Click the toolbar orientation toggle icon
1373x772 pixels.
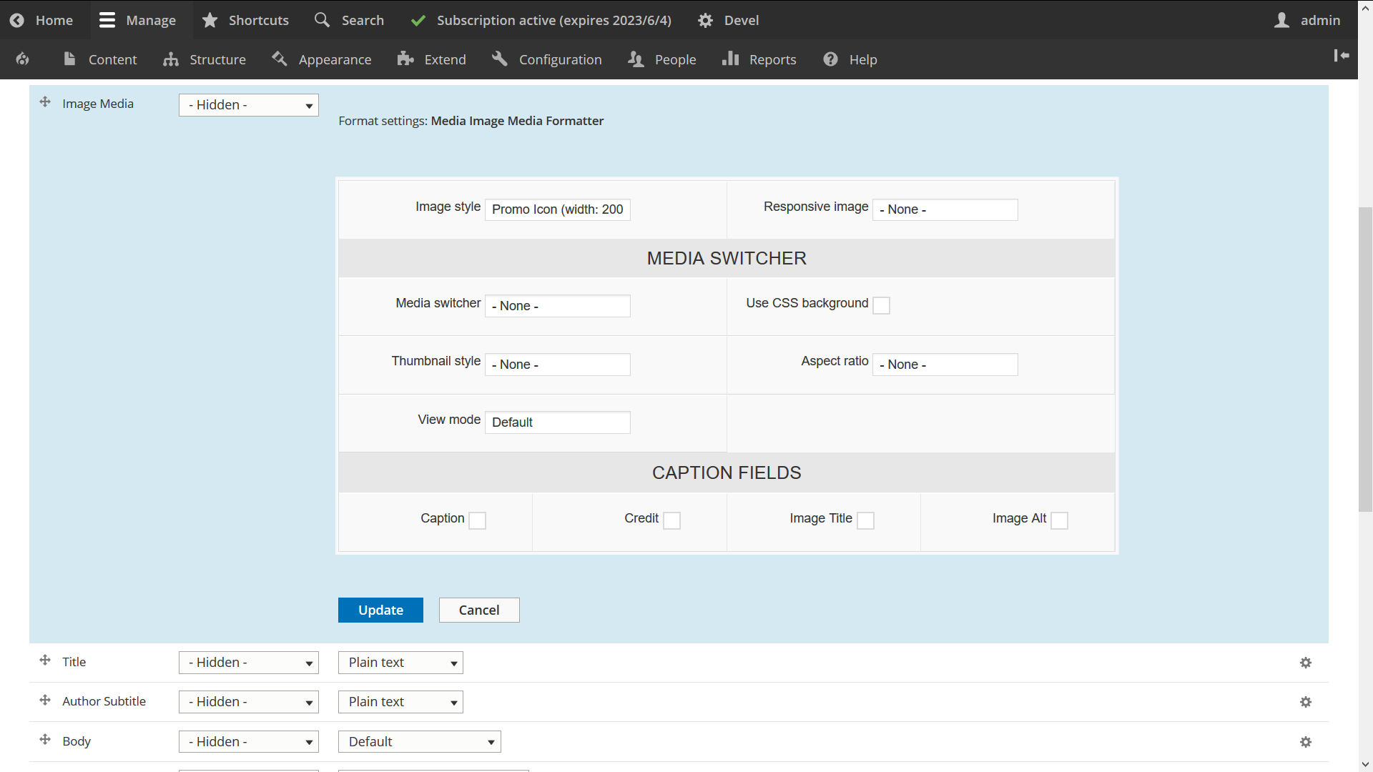pos(1341,56)
